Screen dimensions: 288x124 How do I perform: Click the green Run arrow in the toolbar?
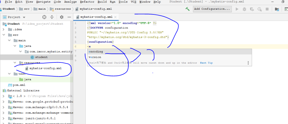[x=237, y=9]
